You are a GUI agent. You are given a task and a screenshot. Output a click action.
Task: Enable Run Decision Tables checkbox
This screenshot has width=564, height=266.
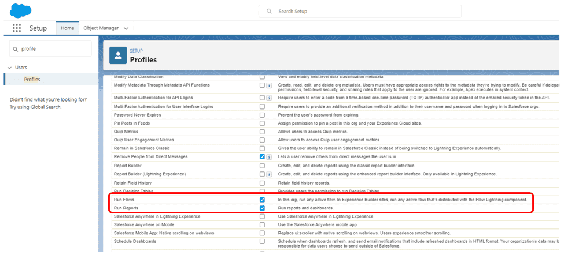(262, 191)
